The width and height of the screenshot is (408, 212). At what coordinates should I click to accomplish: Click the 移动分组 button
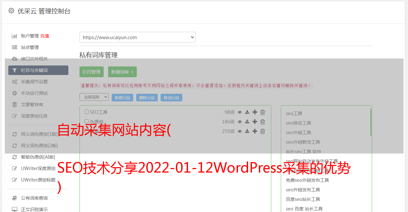tap(171, 98)
